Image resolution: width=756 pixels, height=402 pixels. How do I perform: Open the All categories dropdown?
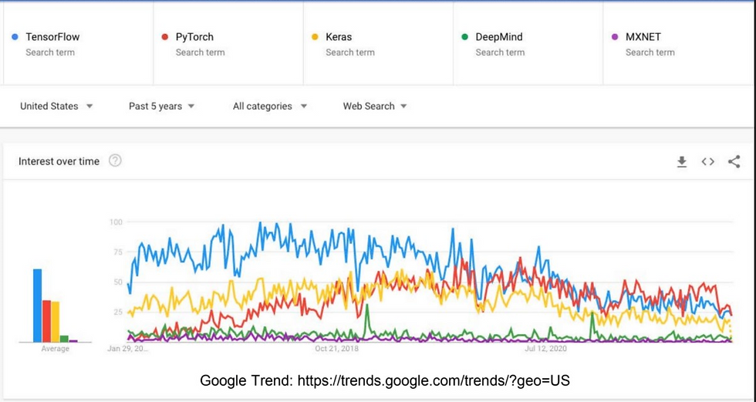click(270, 106)
